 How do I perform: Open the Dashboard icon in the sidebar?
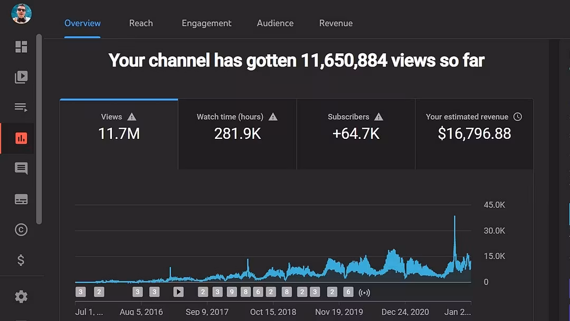point(21,47)
